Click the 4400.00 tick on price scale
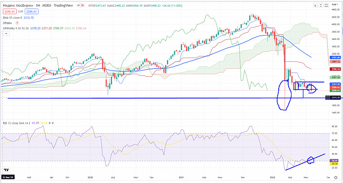Screen dimensions: 343x183 [336, 9]
